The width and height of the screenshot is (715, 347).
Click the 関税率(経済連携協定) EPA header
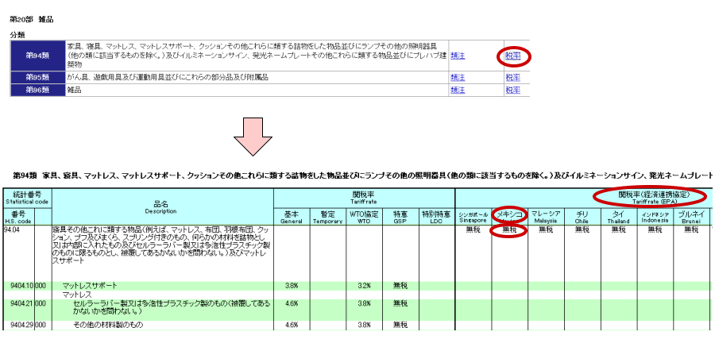coord(651,196)
